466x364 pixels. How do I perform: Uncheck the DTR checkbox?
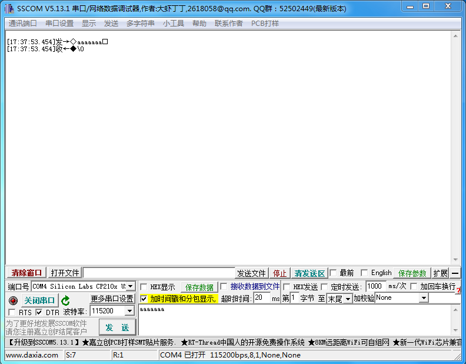coord(39,312)
